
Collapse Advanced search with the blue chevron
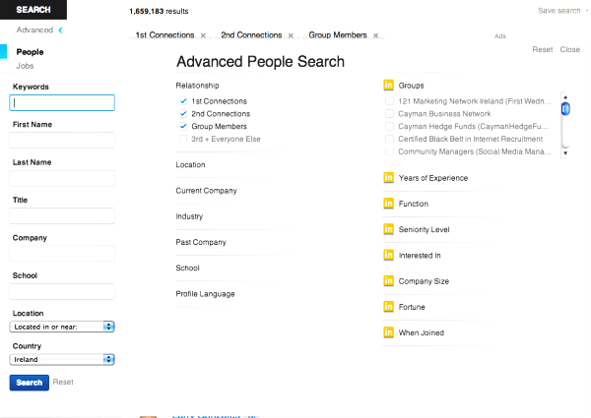pos(61,30)
